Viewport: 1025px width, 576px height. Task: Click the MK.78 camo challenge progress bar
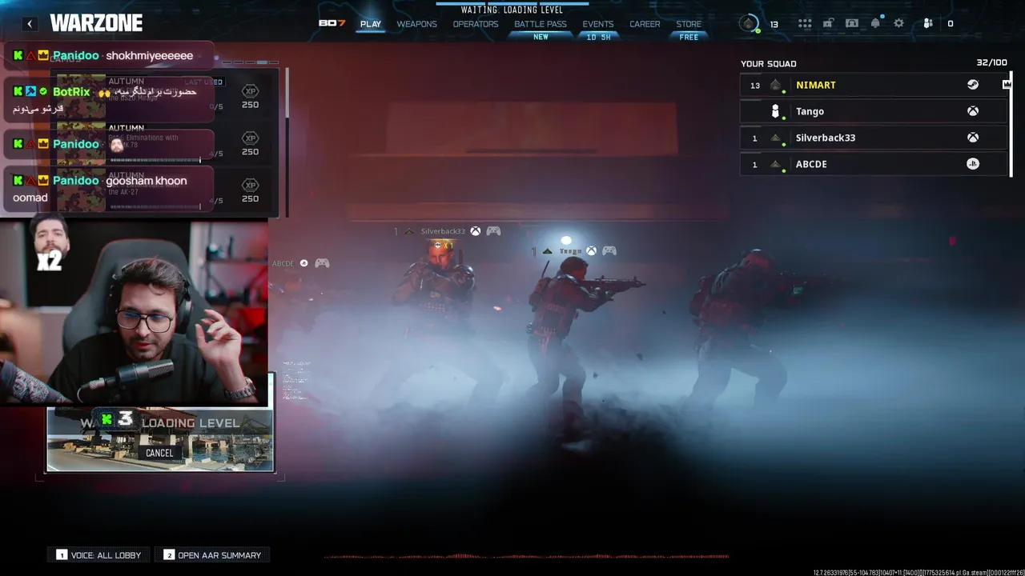(155, 160)
